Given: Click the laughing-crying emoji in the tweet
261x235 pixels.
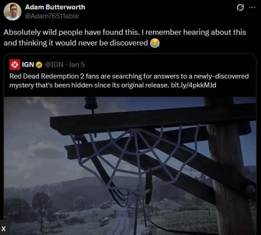Looking at the screenshot, I should pos(155,43).
